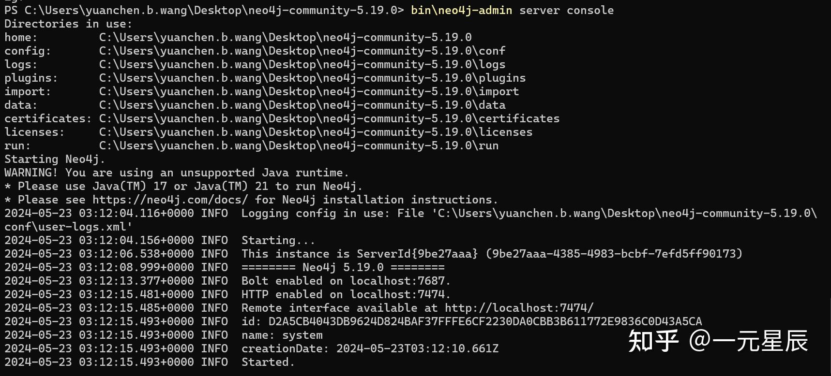Image resolution: width=831 pixels, height=376 pixels.
Task: Click the final Started. log message
Action: 268,362
